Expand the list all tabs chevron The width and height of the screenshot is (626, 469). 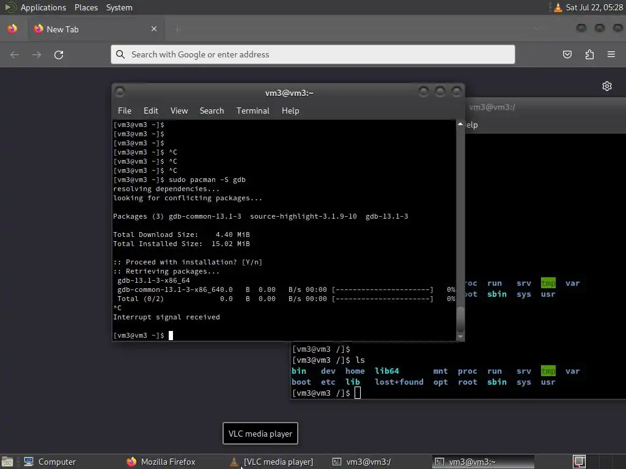(x=537, y=28)
